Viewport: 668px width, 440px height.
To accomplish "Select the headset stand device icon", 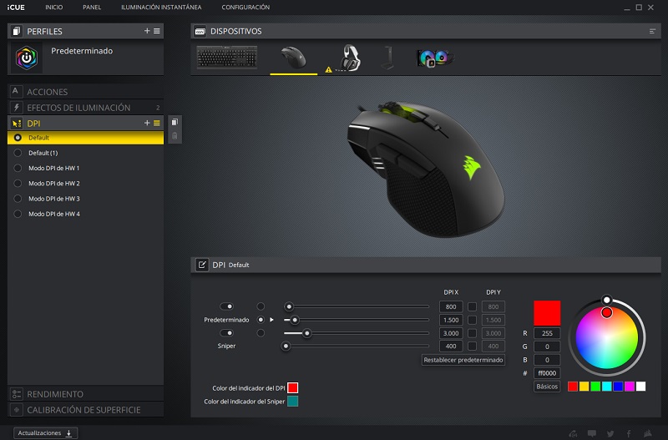I will (386, 58).
